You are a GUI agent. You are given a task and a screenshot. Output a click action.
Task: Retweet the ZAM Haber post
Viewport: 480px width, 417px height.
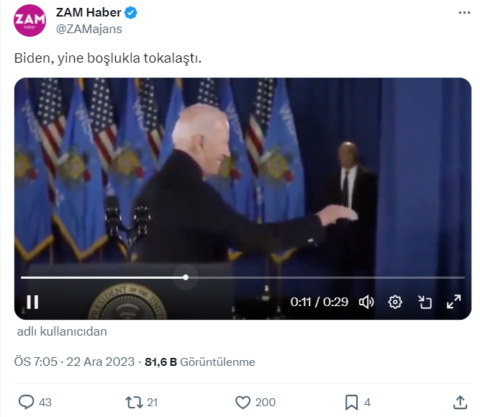click(x=133, y=402)
